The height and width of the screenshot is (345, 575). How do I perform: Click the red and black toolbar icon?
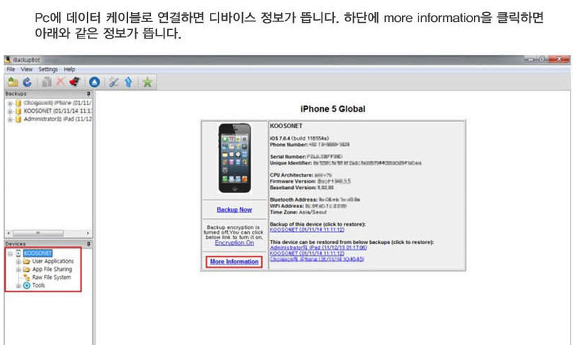pyautogui.click(x=75, y=82)
